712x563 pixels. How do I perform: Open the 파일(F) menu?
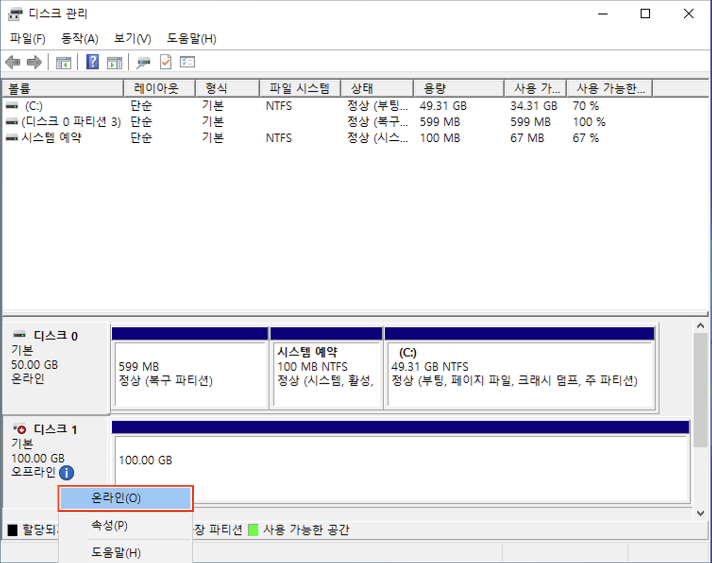(x=28, y=39)
